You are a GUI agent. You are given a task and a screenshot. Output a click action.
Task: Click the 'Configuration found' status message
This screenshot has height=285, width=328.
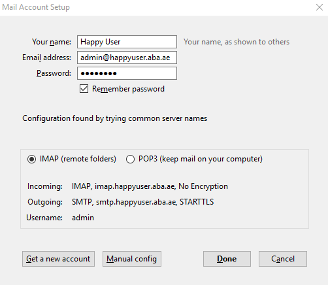[x=114, y=118]
